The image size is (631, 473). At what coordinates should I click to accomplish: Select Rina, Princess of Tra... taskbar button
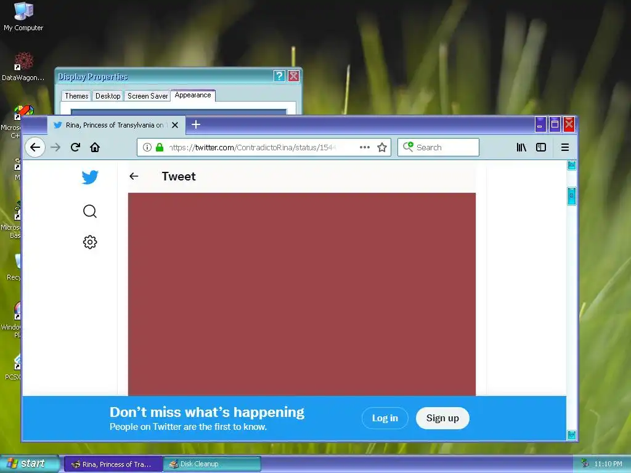coord(113,464)
